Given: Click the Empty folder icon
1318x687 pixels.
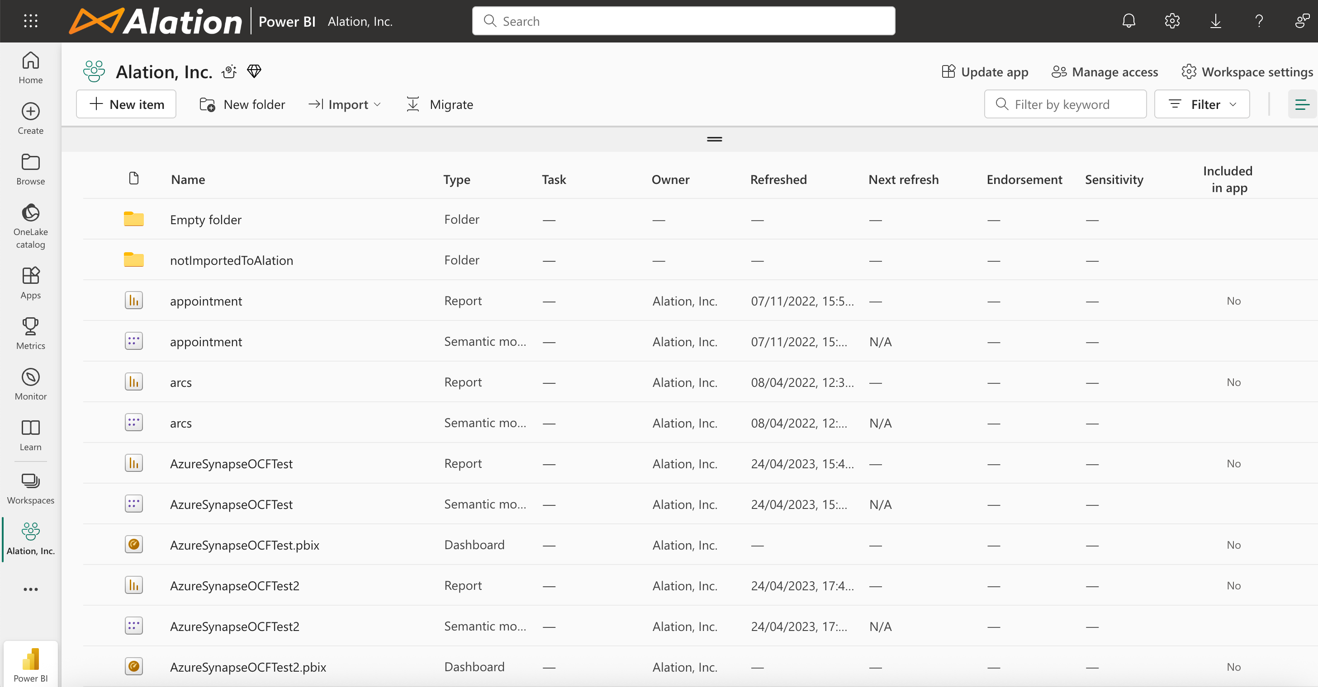Looking at the screenshot, I should click(133, 219).
